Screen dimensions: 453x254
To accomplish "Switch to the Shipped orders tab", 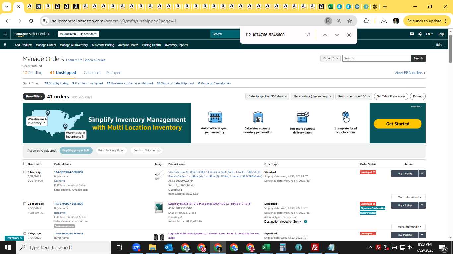I will 114,73.
